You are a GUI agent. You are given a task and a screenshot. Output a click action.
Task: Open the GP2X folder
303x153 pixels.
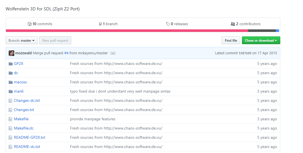[x=18, y=64]
